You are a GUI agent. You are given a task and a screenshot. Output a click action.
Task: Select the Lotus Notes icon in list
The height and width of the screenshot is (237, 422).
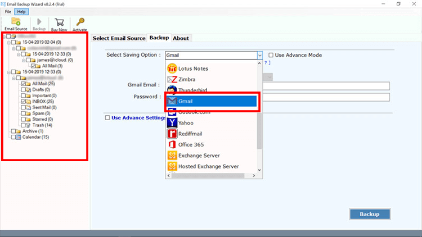(172, 69)
